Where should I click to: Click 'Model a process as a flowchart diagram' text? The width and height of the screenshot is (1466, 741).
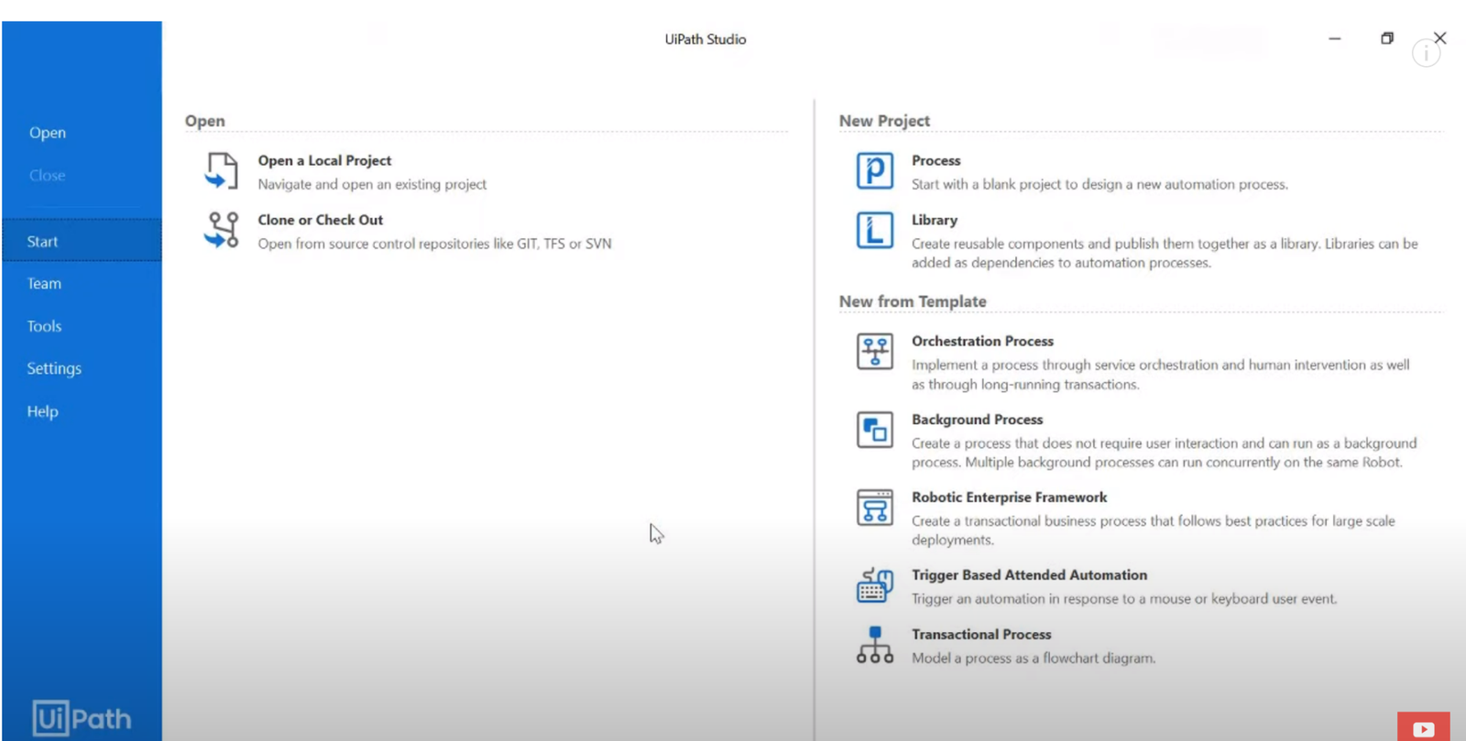click(x=1034, y=658)
